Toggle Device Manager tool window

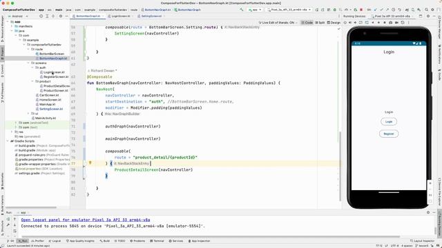439,27
